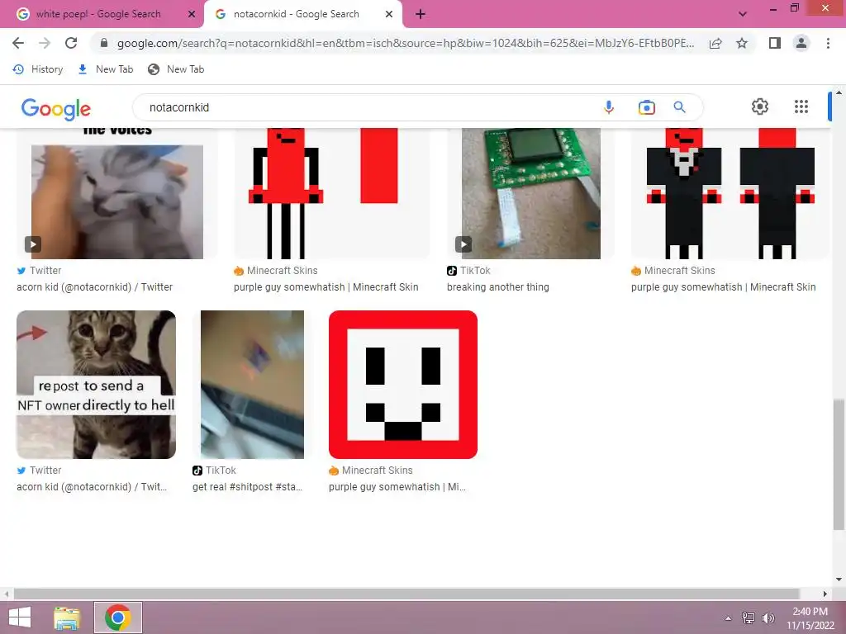Open the network status tray icon
This screenshot has height=634, width=846.
[749, 617]
